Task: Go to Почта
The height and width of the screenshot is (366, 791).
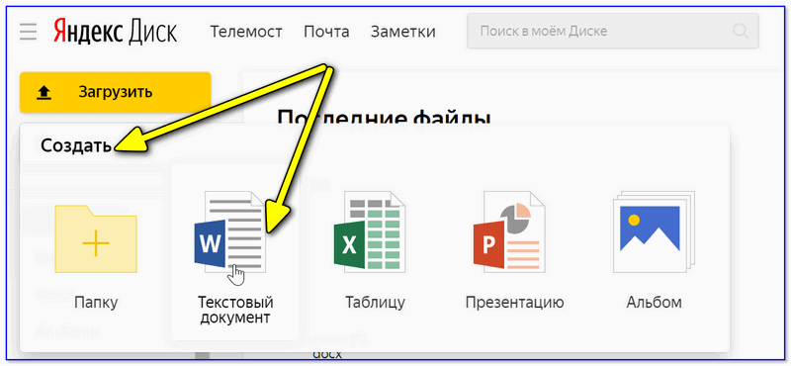Action: click(326, 32)
